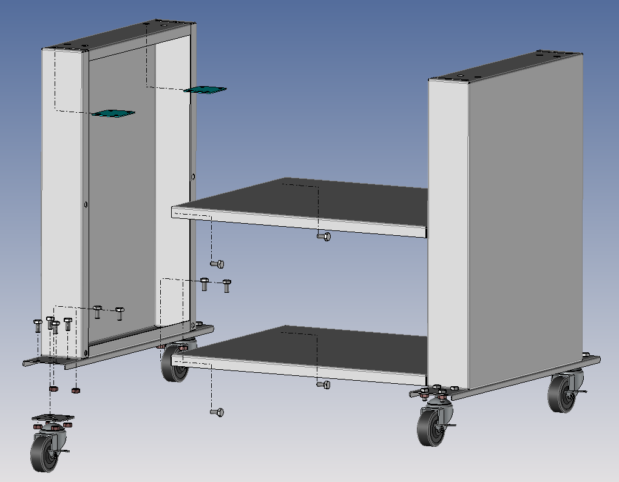Screen dimensions: 619x482
Task: Select the top face of the right side panel
Action: coord(506,66)
